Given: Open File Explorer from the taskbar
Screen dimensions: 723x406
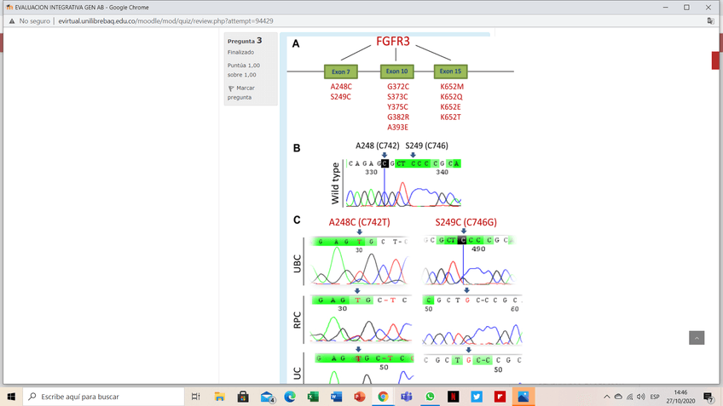Looking at the screenshot, I should pos(219,397).
